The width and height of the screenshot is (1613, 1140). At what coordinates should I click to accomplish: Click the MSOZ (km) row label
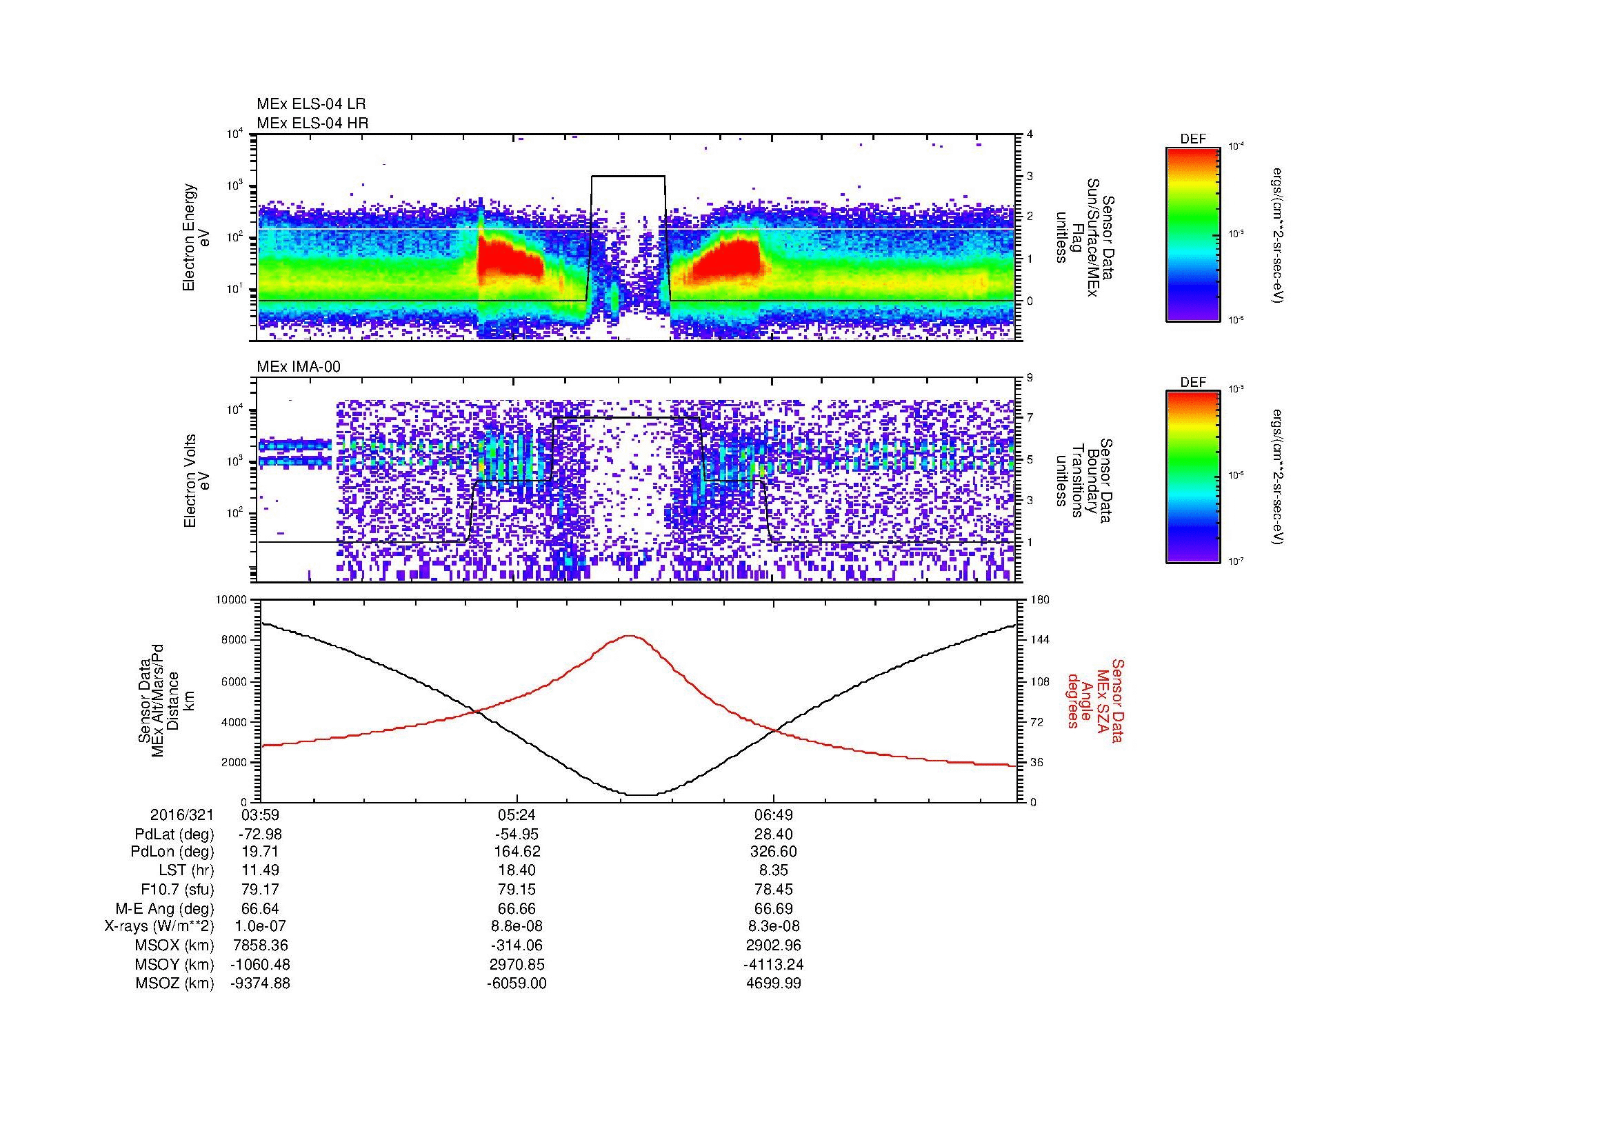click(x=174, y=983)
